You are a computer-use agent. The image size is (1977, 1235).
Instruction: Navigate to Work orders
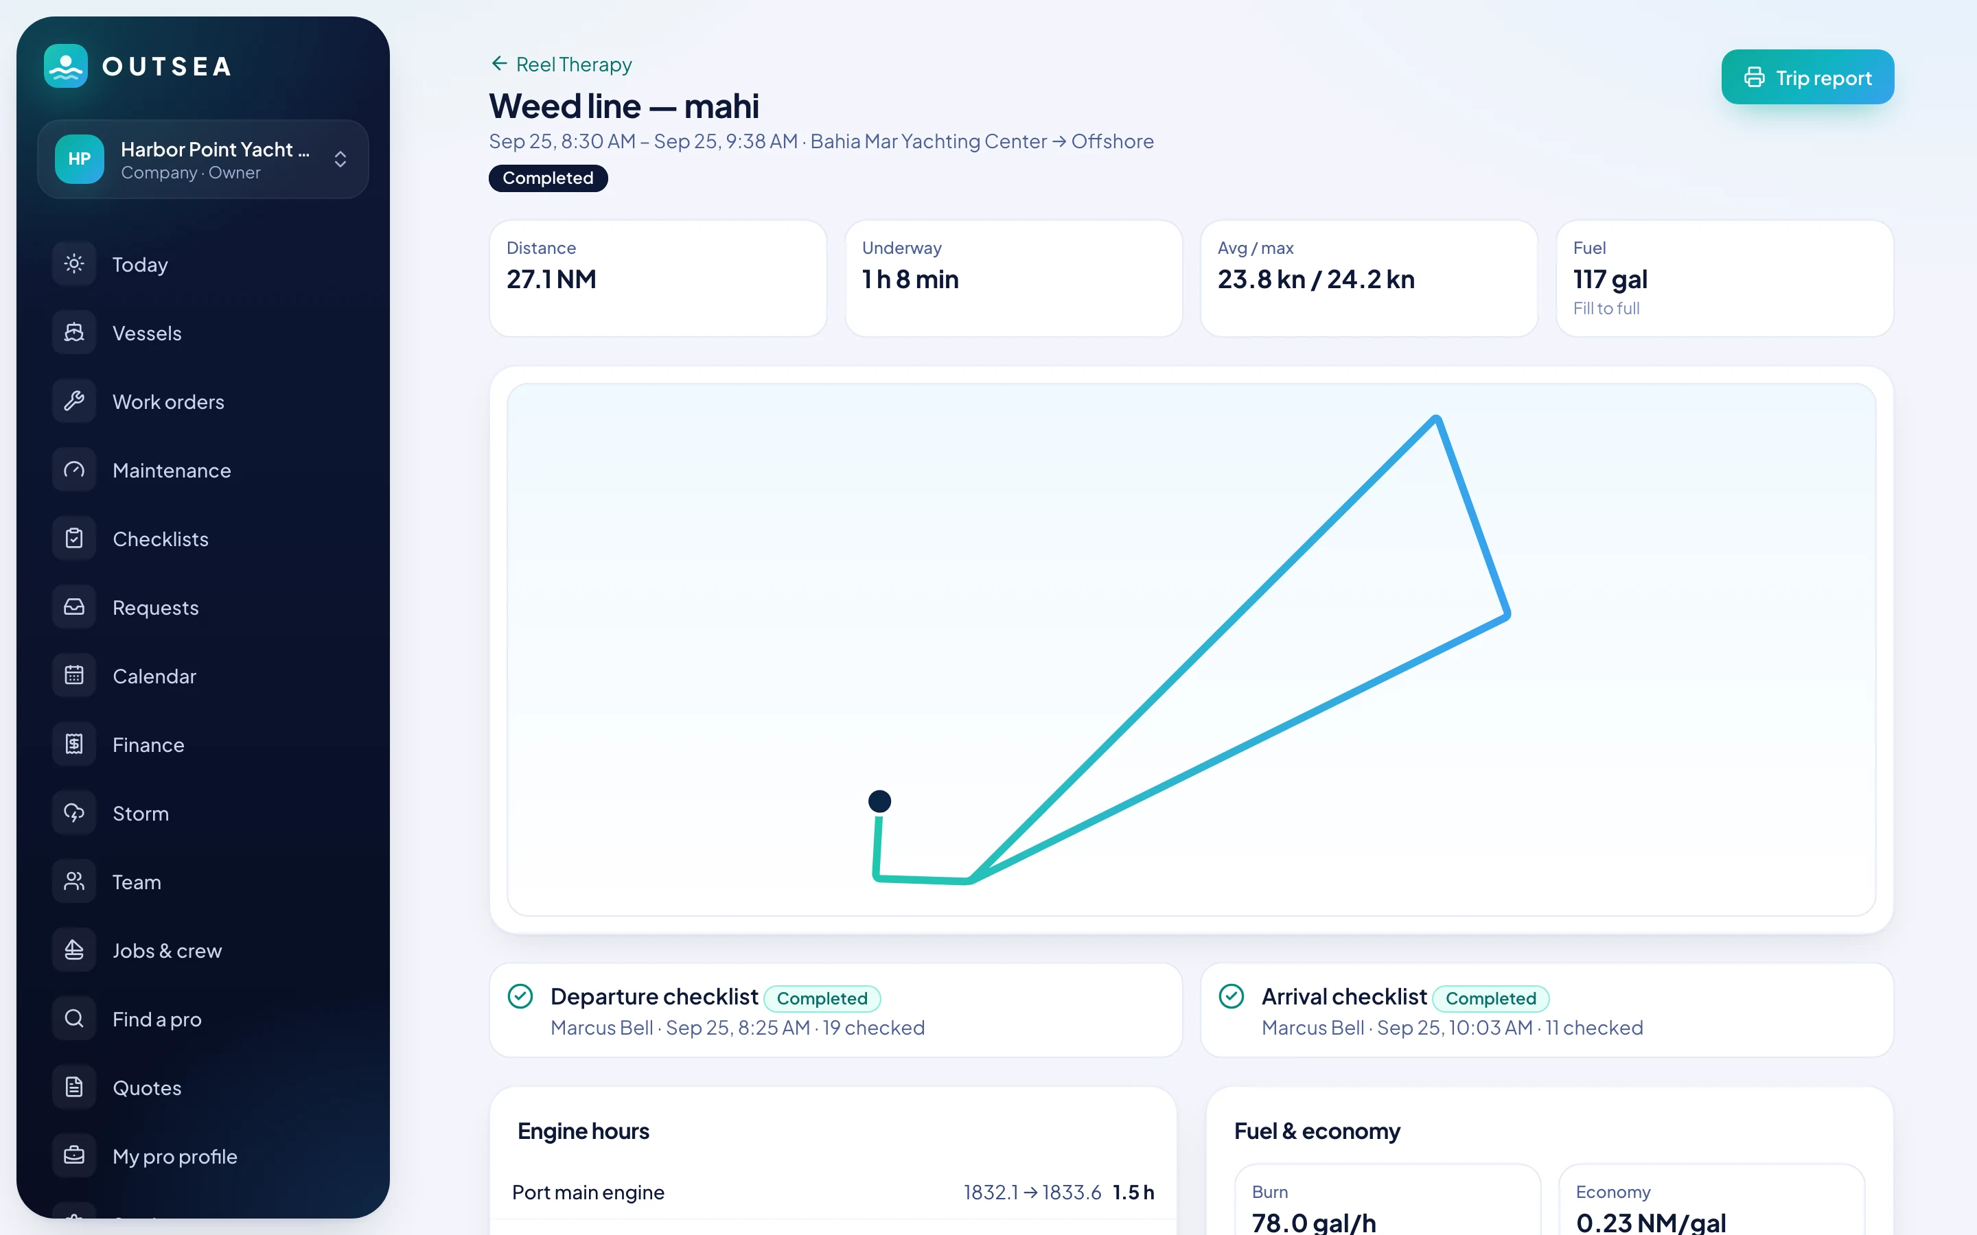203,401
